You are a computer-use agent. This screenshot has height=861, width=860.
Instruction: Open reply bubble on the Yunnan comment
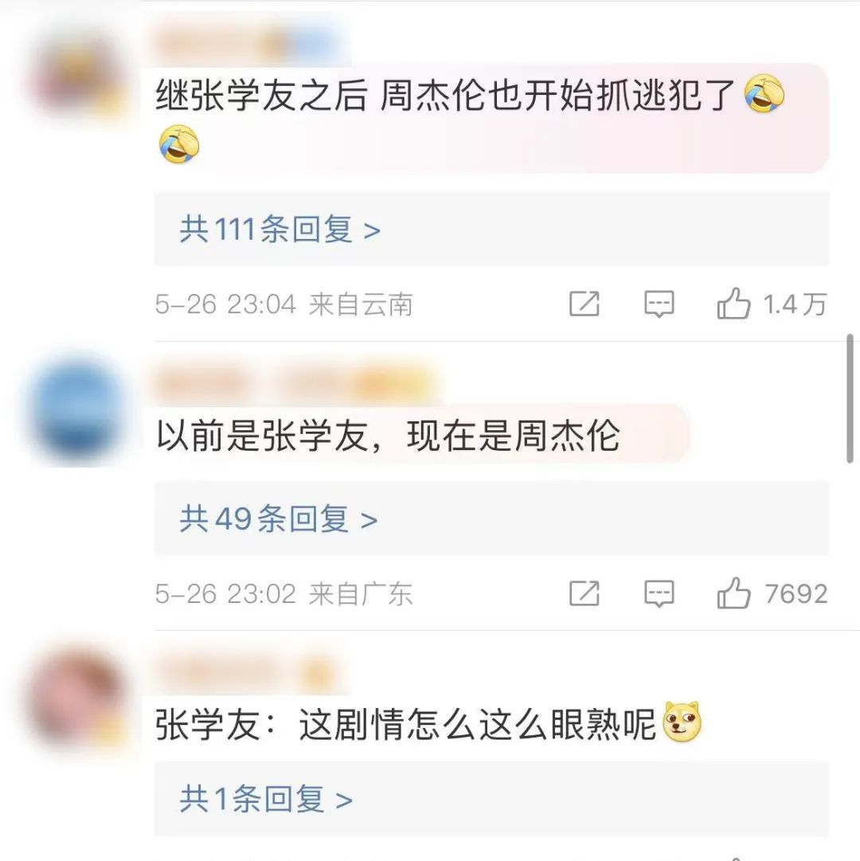[x=659, y=303]
